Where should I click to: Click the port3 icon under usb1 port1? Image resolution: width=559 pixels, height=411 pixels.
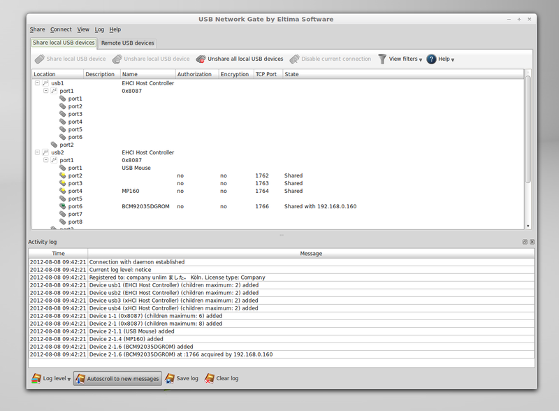pos(63,114)
